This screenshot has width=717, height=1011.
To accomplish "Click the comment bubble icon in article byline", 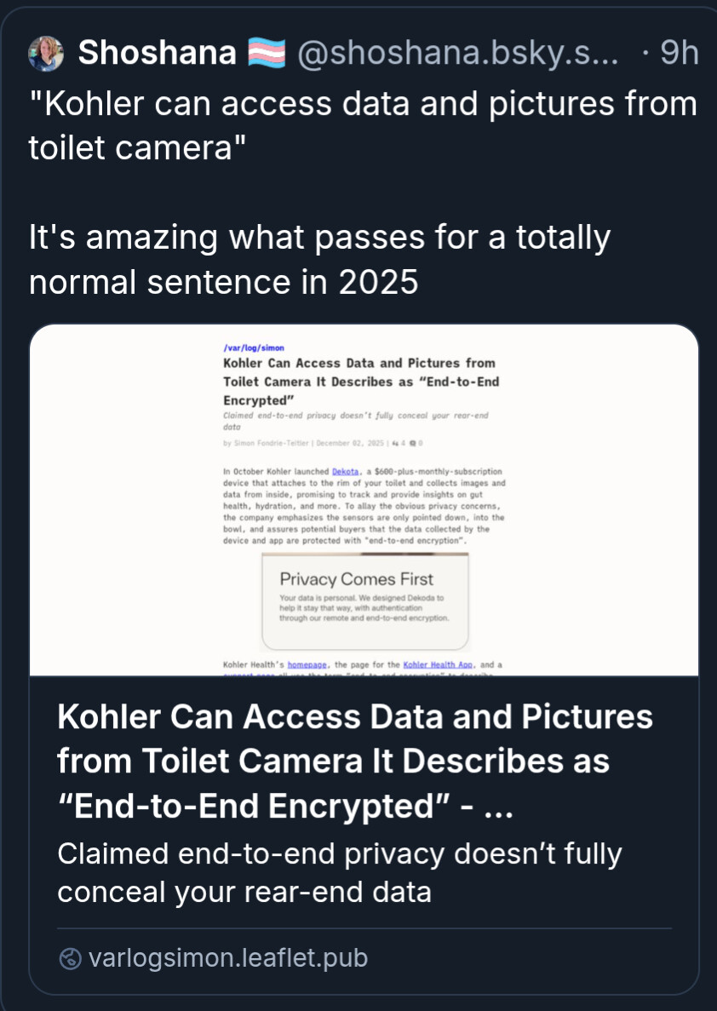I will pyautogui.click(x=413, y=443).
